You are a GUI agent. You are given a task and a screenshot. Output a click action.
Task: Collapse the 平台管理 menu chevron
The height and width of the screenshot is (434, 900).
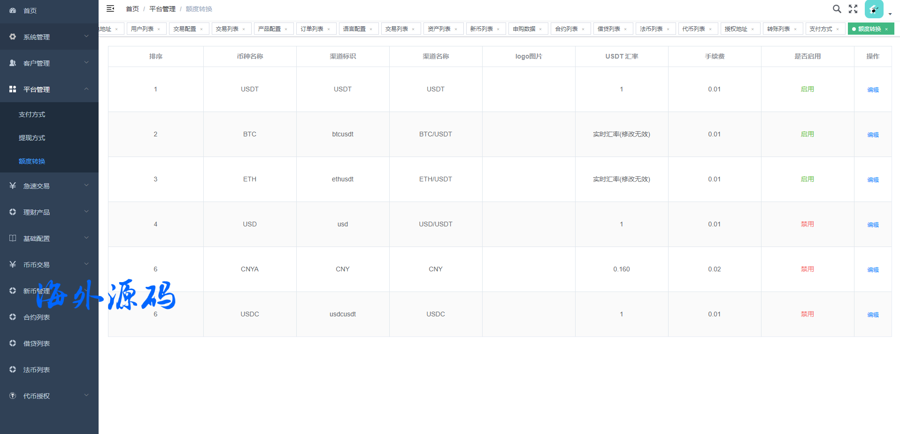tap(86, 89)
